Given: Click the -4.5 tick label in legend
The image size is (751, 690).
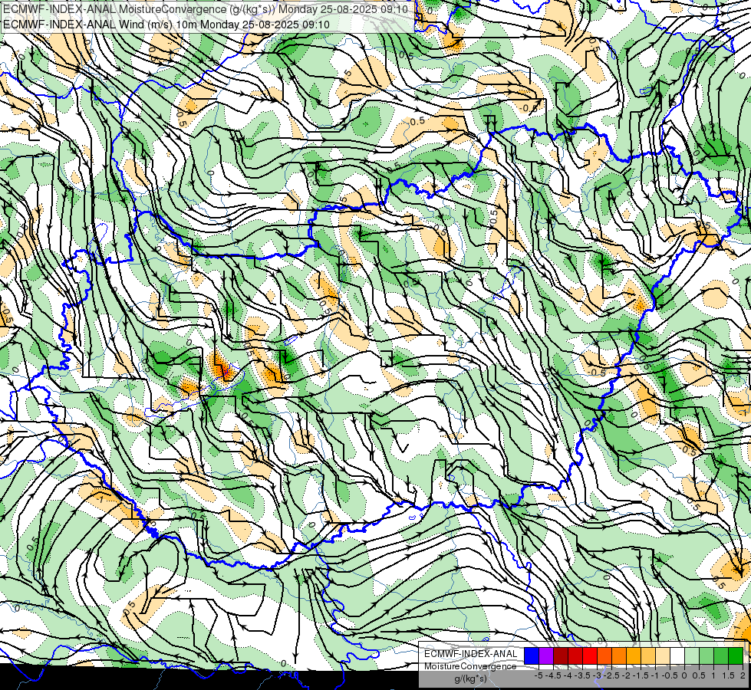Looking at the screenshot, I should (553, 675).
